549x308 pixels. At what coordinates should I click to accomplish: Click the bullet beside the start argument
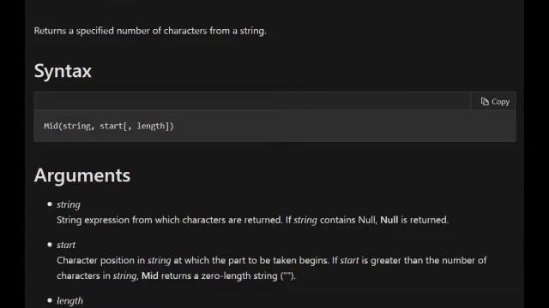coord(50,245)
